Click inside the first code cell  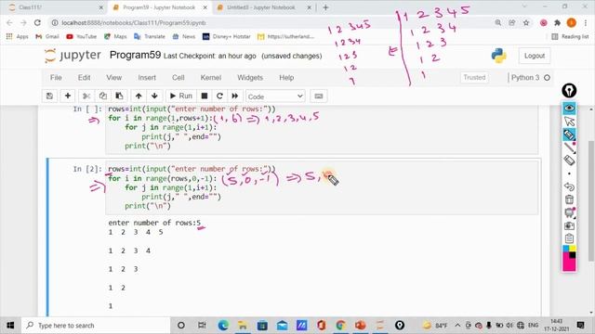point(322,129)
